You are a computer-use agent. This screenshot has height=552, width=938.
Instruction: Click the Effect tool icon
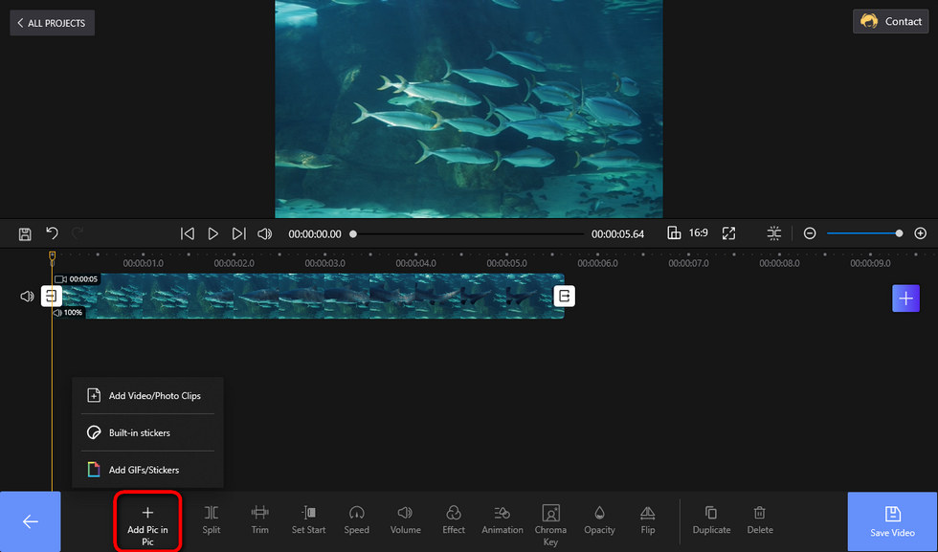click(x=454, y=513)
